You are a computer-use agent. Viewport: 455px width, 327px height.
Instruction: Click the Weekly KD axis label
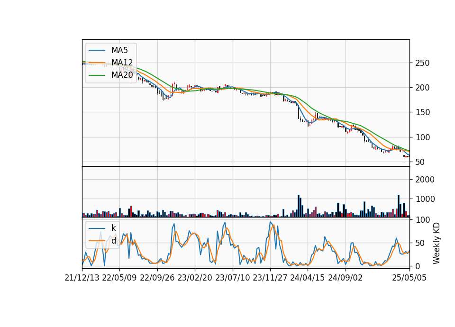[436, 243]
